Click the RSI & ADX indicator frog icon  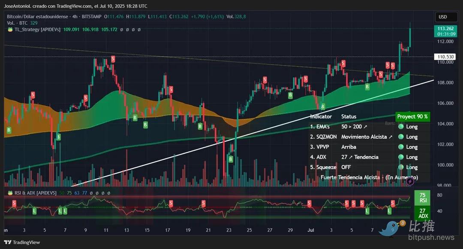click(10, 193)
